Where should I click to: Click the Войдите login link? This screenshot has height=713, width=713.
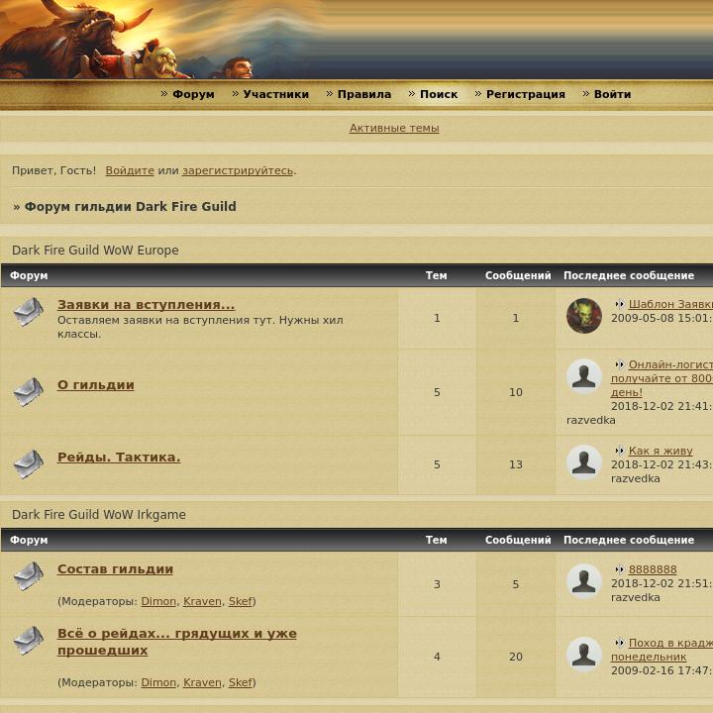[x=130, y=170]
